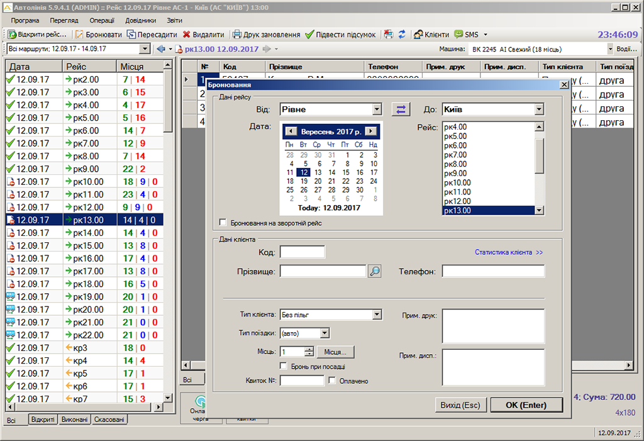The width and height of the screenshot is (644, 441).
Task: Close the Бронювання dialog with the X
Action: (x=564, y=85)
